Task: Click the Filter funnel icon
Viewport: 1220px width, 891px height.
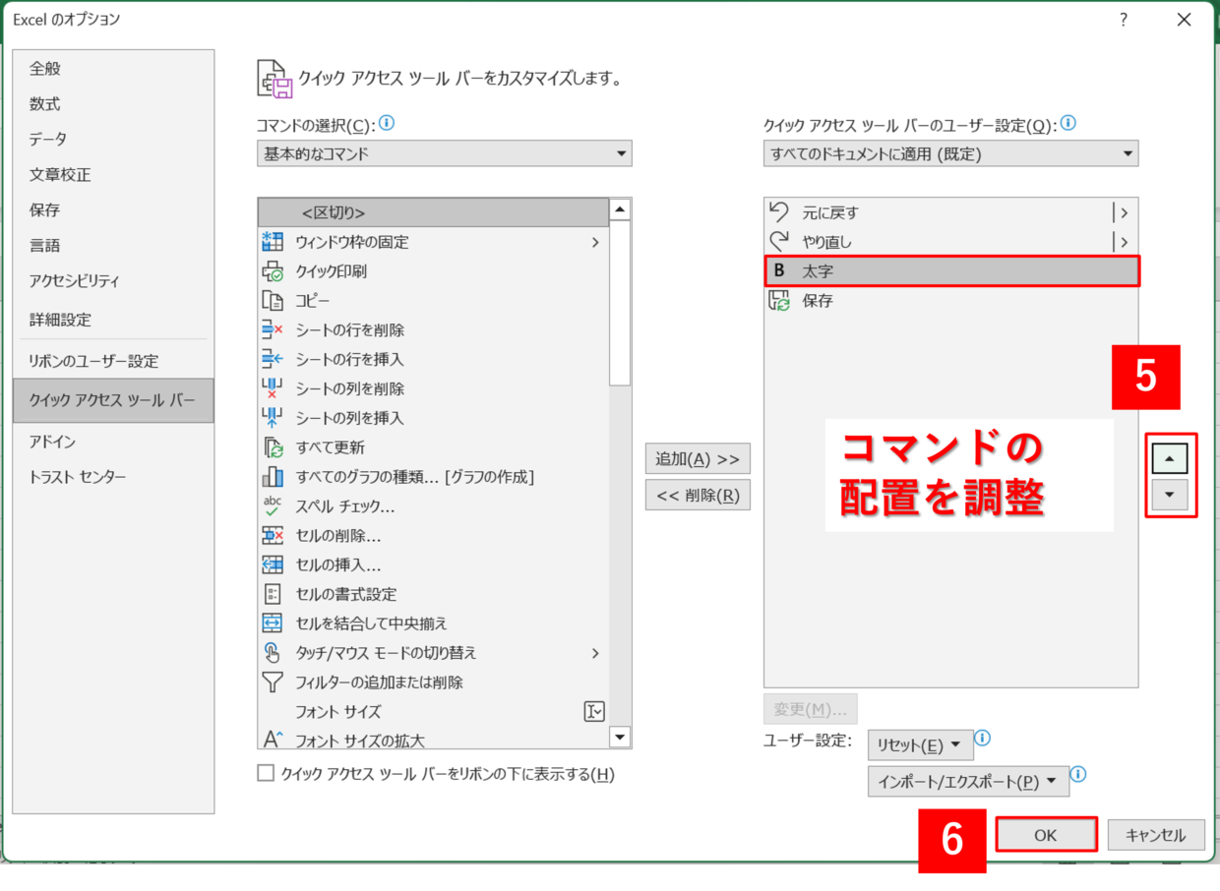Action: pos(273,682)
